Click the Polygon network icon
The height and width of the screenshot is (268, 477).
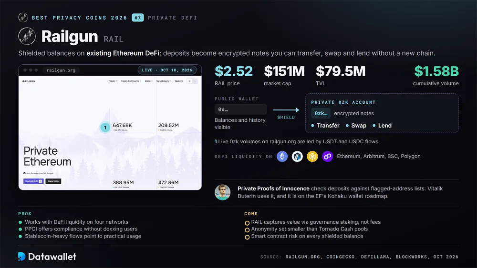point(327,156)
